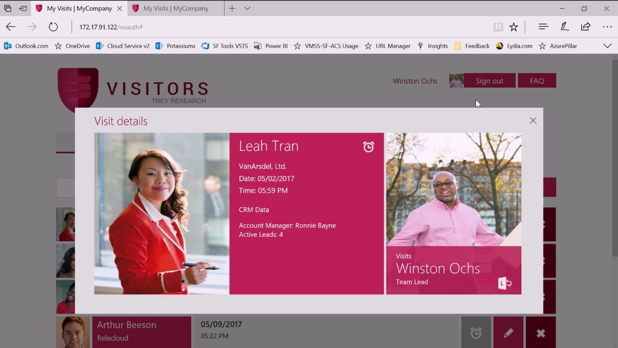618x348 pixels.
Task: Open Lydia.com favorite
Action: [x=514, y=46]
